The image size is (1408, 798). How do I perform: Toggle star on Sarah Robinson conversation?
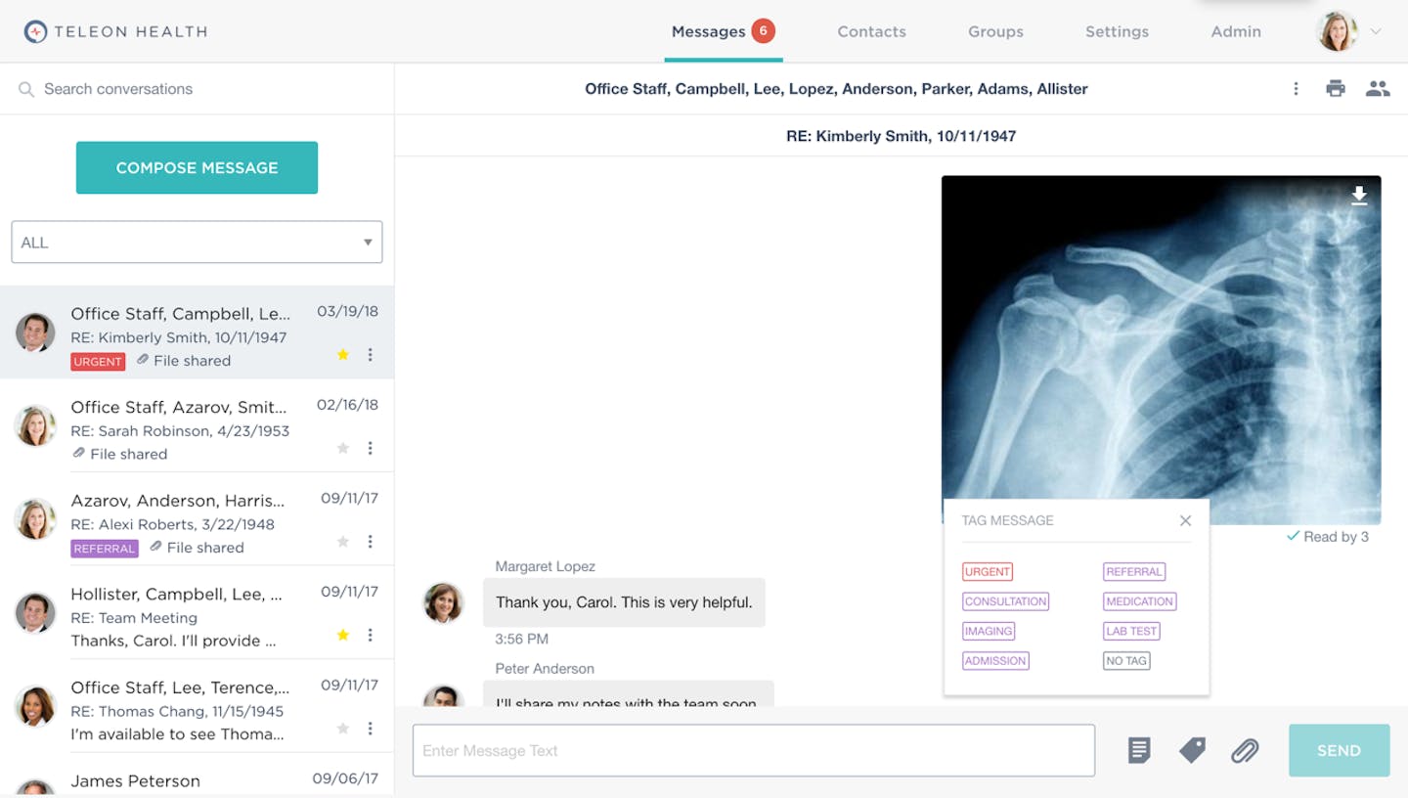343,448
